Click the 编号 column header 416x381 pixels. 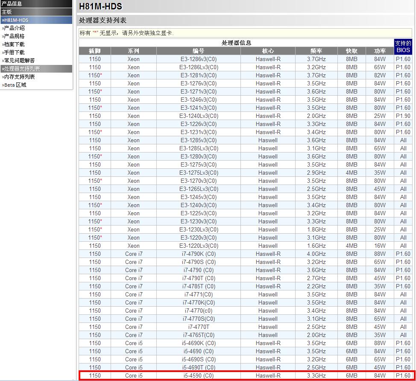[x=198, y=51]
